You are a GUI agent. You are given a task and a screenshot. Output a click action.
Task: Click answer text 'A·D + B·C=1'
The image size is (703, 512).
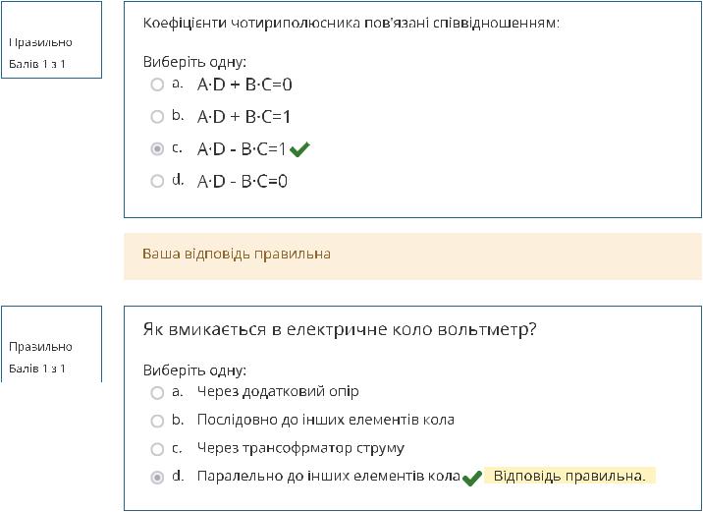click(243, 117)
